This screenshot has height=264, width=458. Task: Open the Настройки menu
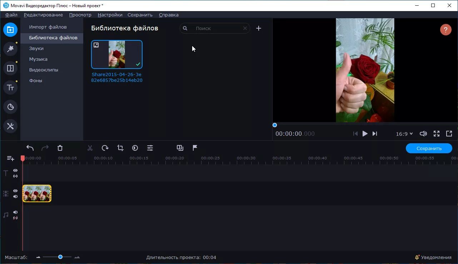point(110,15)
